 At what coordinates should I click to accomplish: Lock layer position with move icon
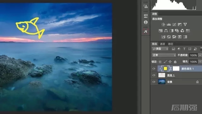[x=170, y=62]
